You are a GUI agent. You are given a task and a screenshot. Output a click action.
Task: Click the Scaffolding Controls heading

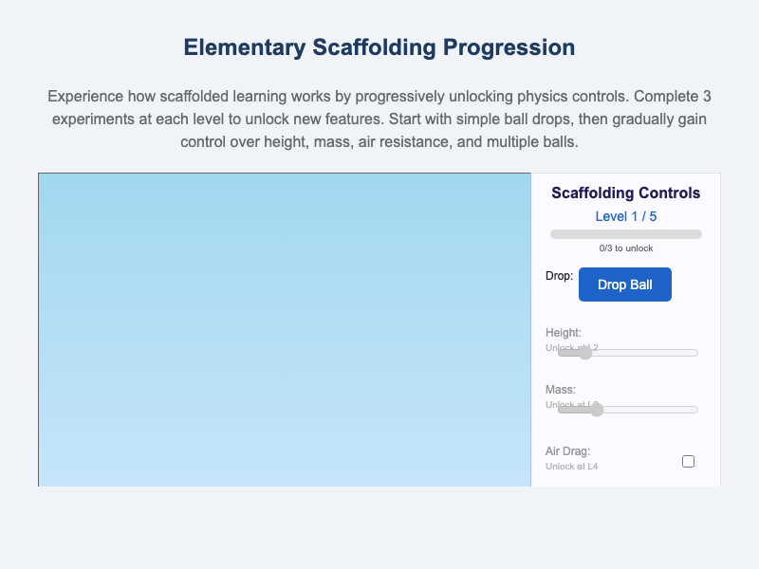tap(624, 193)
